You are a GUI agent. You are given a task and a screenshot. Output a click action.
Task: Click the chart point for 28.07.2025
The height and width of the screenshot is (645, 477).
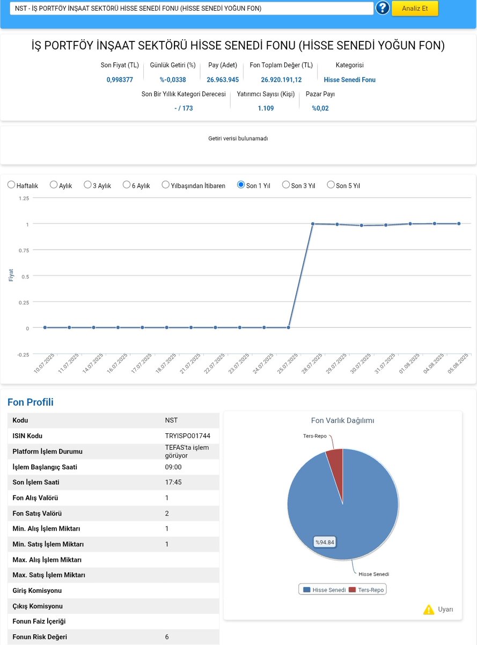click(313, 224)
